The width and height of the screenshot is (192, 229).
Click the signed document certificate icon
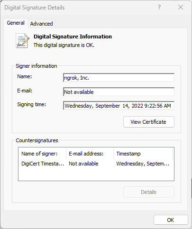point(22,41)
